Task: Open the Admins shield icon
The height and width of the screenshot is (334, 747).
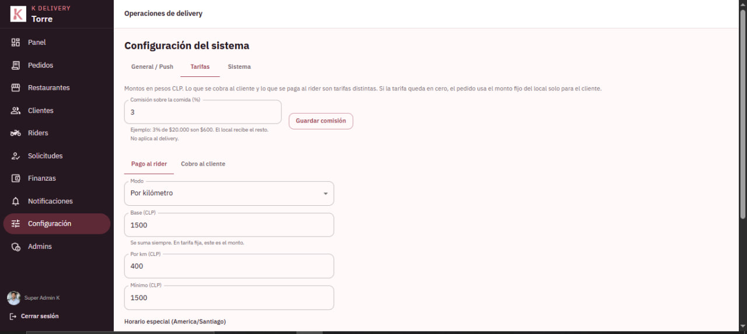Action: pyautogui.click(x=16, y=247)
